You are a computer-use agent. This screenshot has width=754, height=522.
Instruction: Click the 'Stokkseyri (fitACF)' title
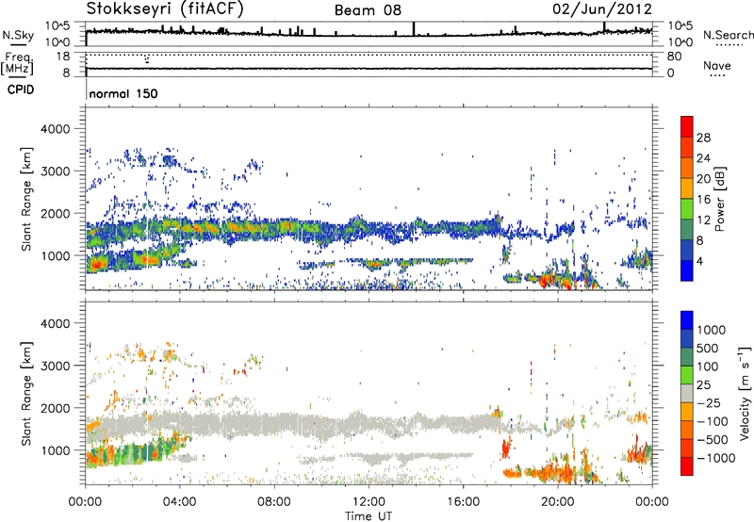(x=165, y=9)
